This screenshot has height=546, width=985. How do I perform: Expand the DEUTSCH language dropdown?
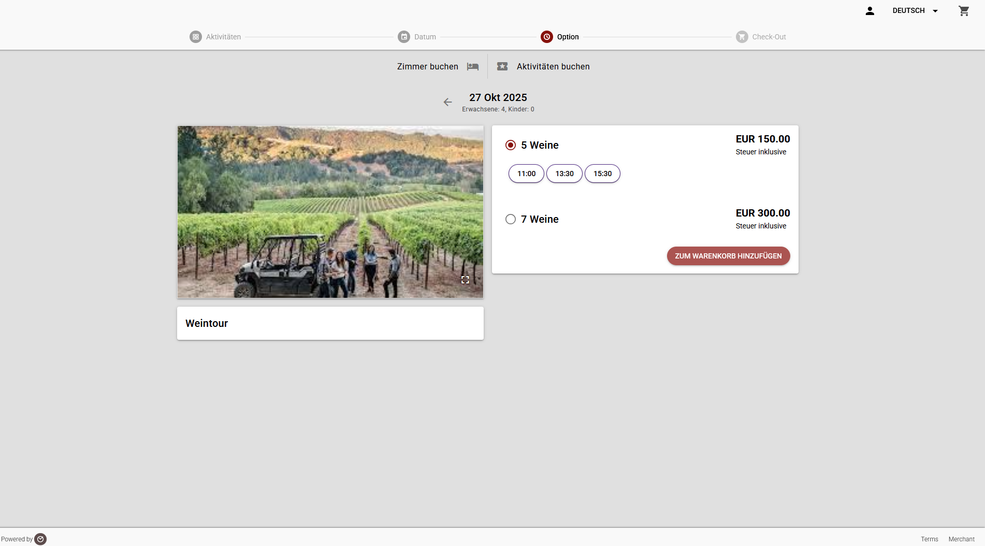tap(915, 11)
